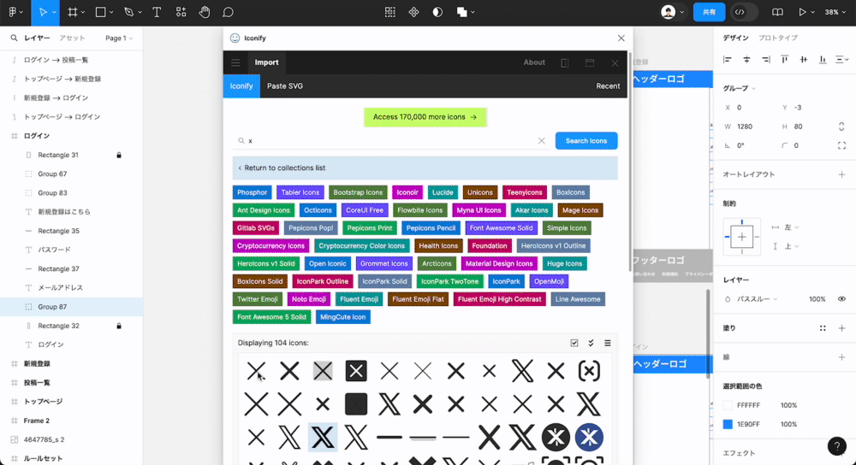Click the Mask contrast icon
This screenshot has height=465, width=856.
click(x=437, y=12)
